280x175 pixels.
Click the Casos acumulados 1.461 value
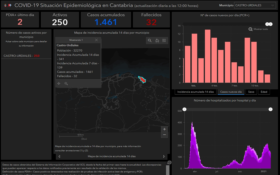[x=106, y=22]
